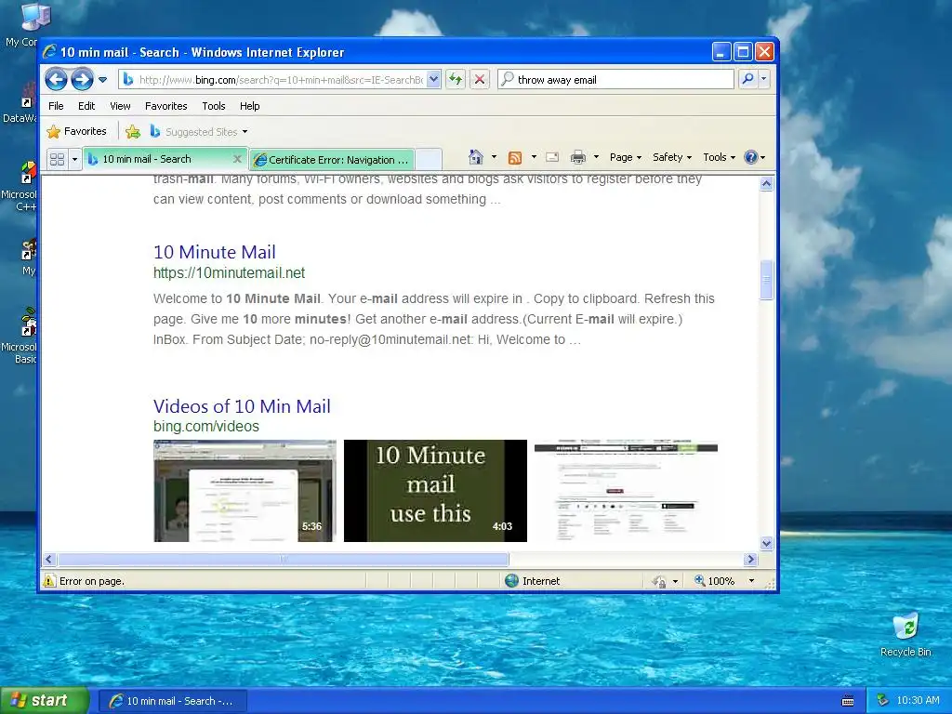The height and width of the screenshot is (714, 952).
Task: Click the Quick Tabs grid icon
Action: click(57, 159)
